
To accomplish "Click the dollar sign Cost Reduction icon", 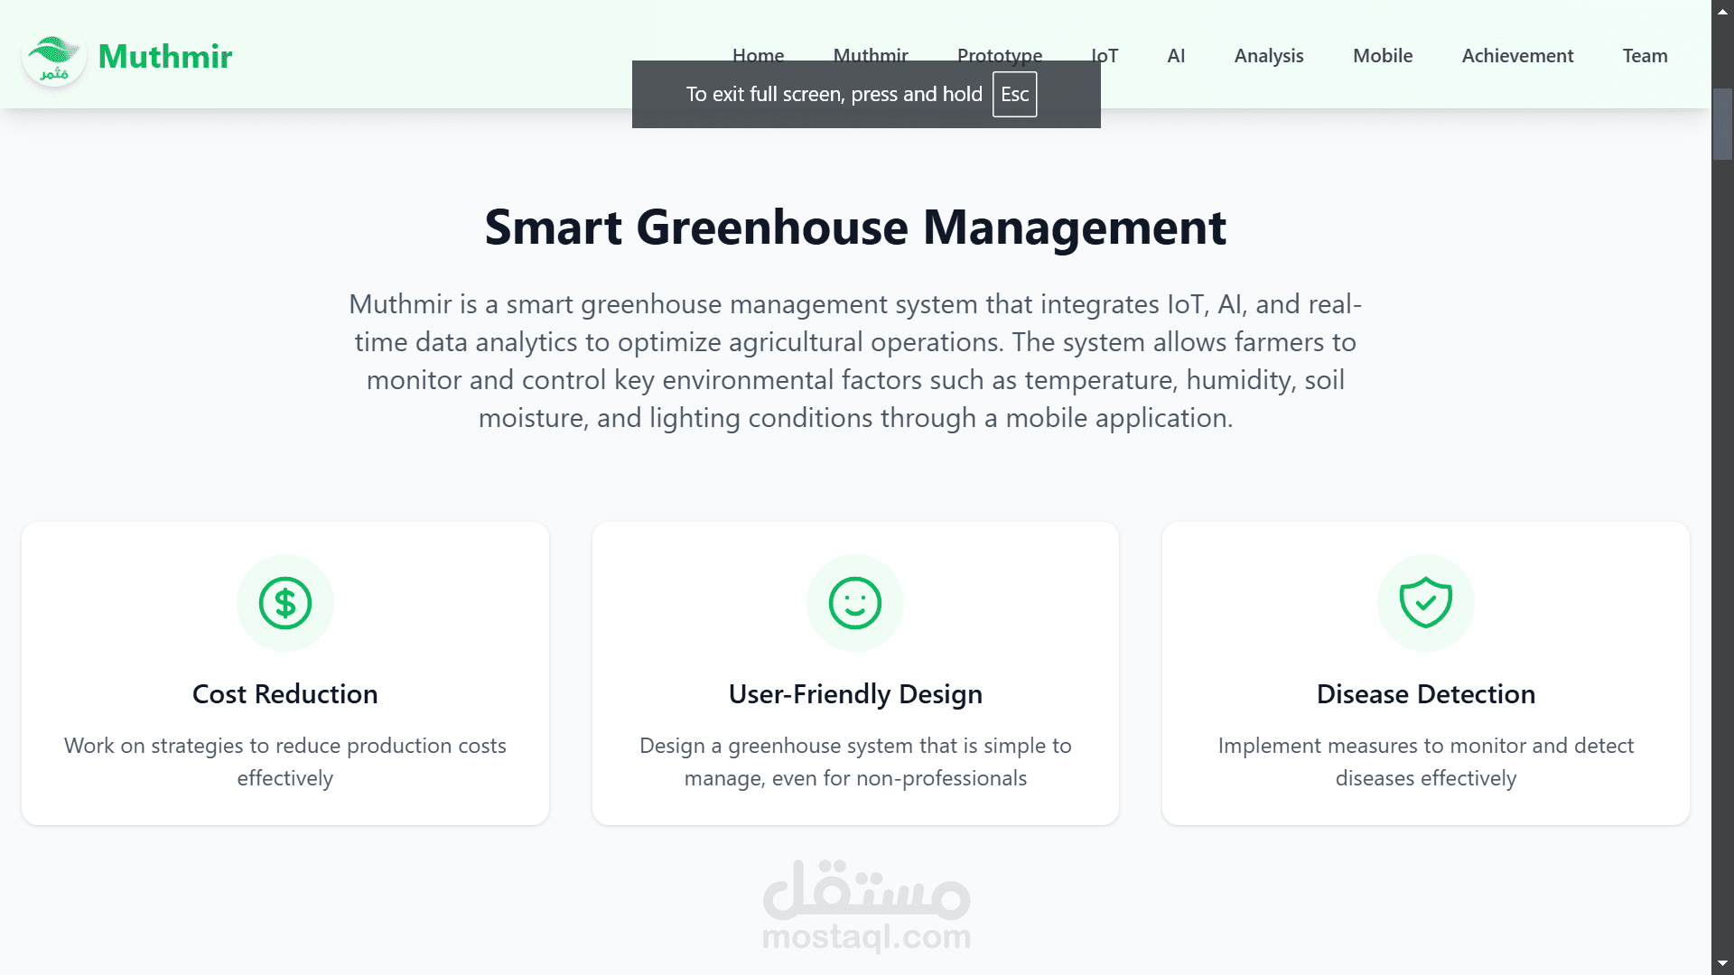I will coord(284,603).
